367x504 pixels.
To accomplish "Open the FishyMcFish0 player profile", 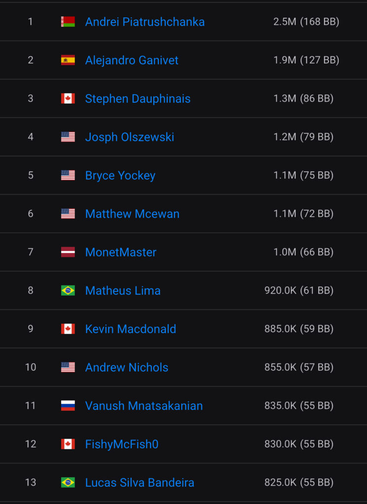I will [x=122, y=444].
